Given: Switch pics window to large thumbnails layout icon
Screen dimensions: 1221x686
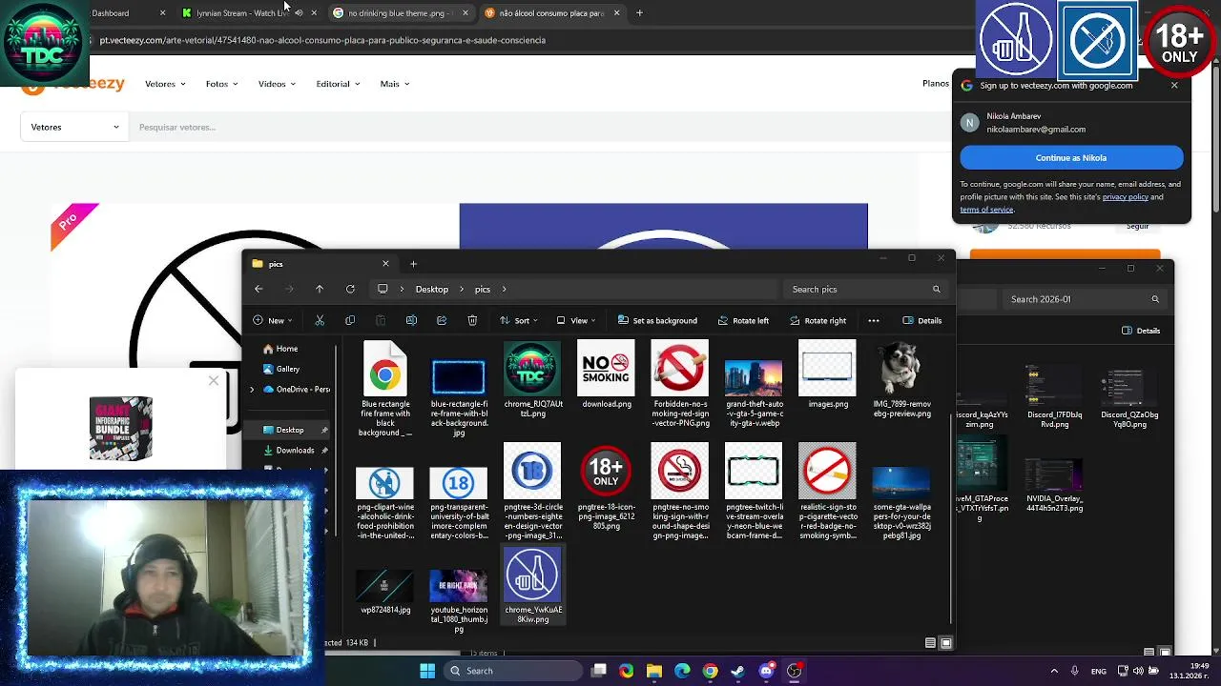Looking at the screenshot, I should pos(946,643).
